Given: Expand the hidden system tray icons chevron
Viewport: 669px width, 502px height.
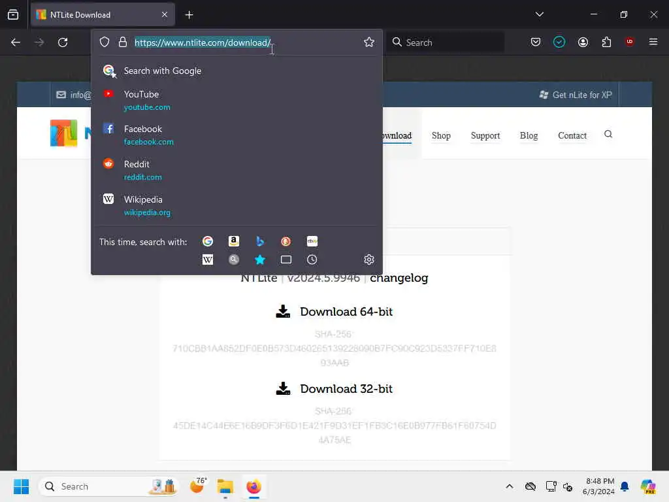Looking at the screenshot, I should (510, 486).
